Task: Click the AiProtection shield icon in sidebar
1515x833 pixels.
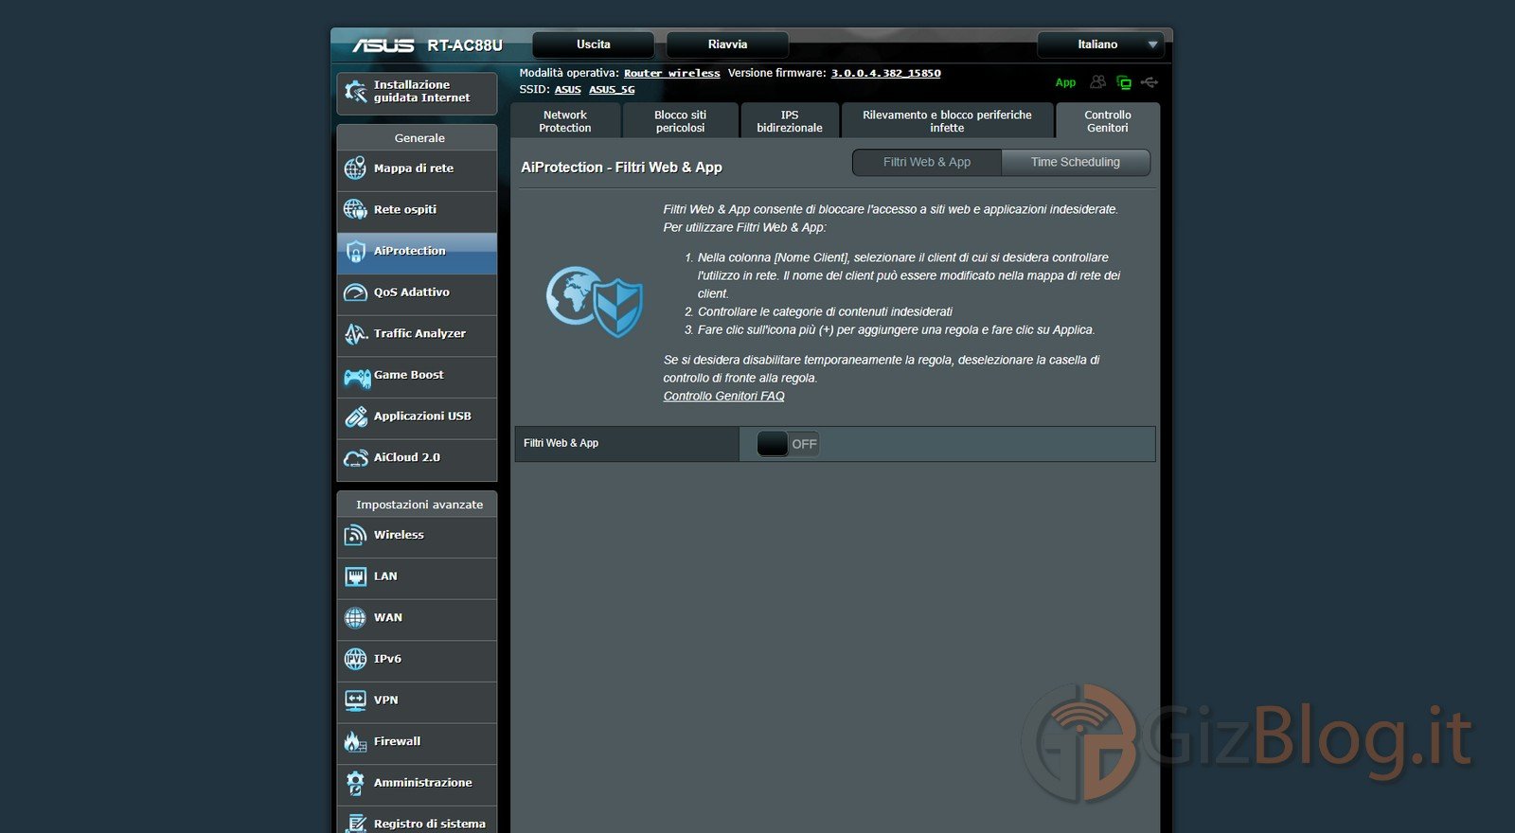Action: [355, 251]
